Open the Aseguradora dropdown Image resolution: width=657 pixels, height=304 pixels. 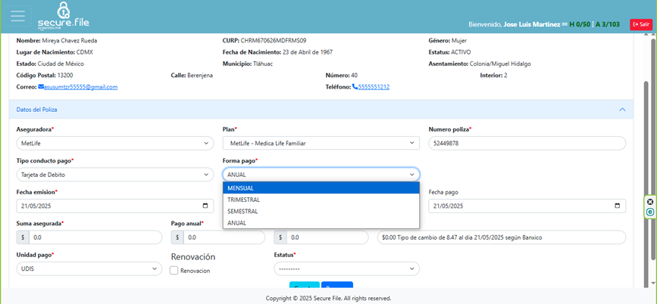click(115, 143)
